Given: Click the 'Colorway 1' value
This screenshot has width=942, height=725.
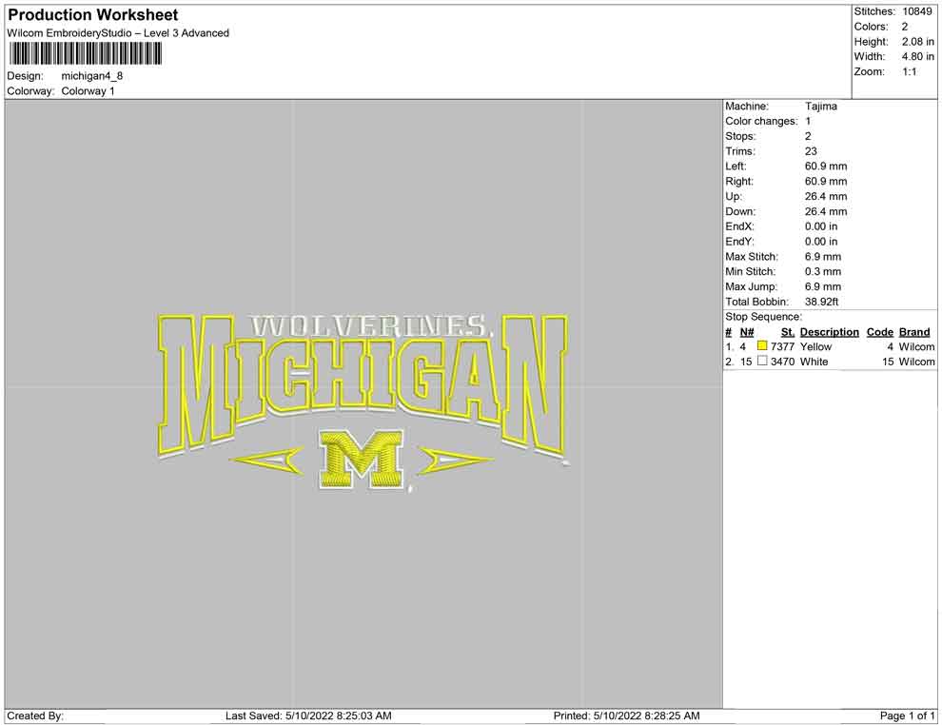Looking at the screenshot, I should click(88, 90).
